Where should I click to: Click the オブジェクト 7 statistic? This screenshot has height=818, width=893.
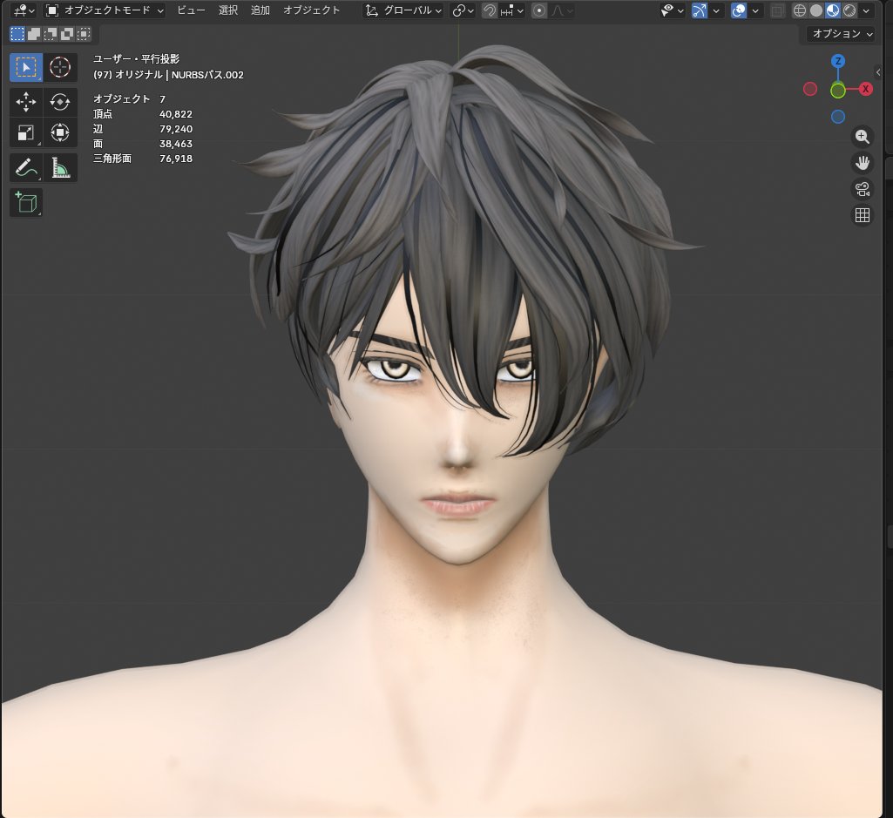[129, 99]
